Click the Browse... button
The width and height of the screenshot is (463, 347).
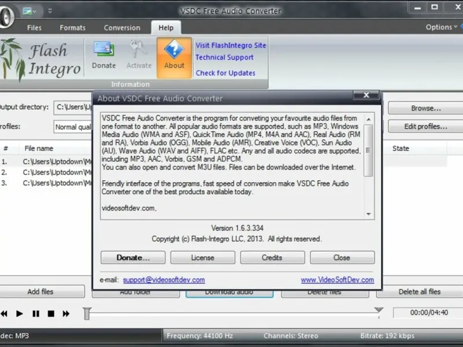point(426,108)
